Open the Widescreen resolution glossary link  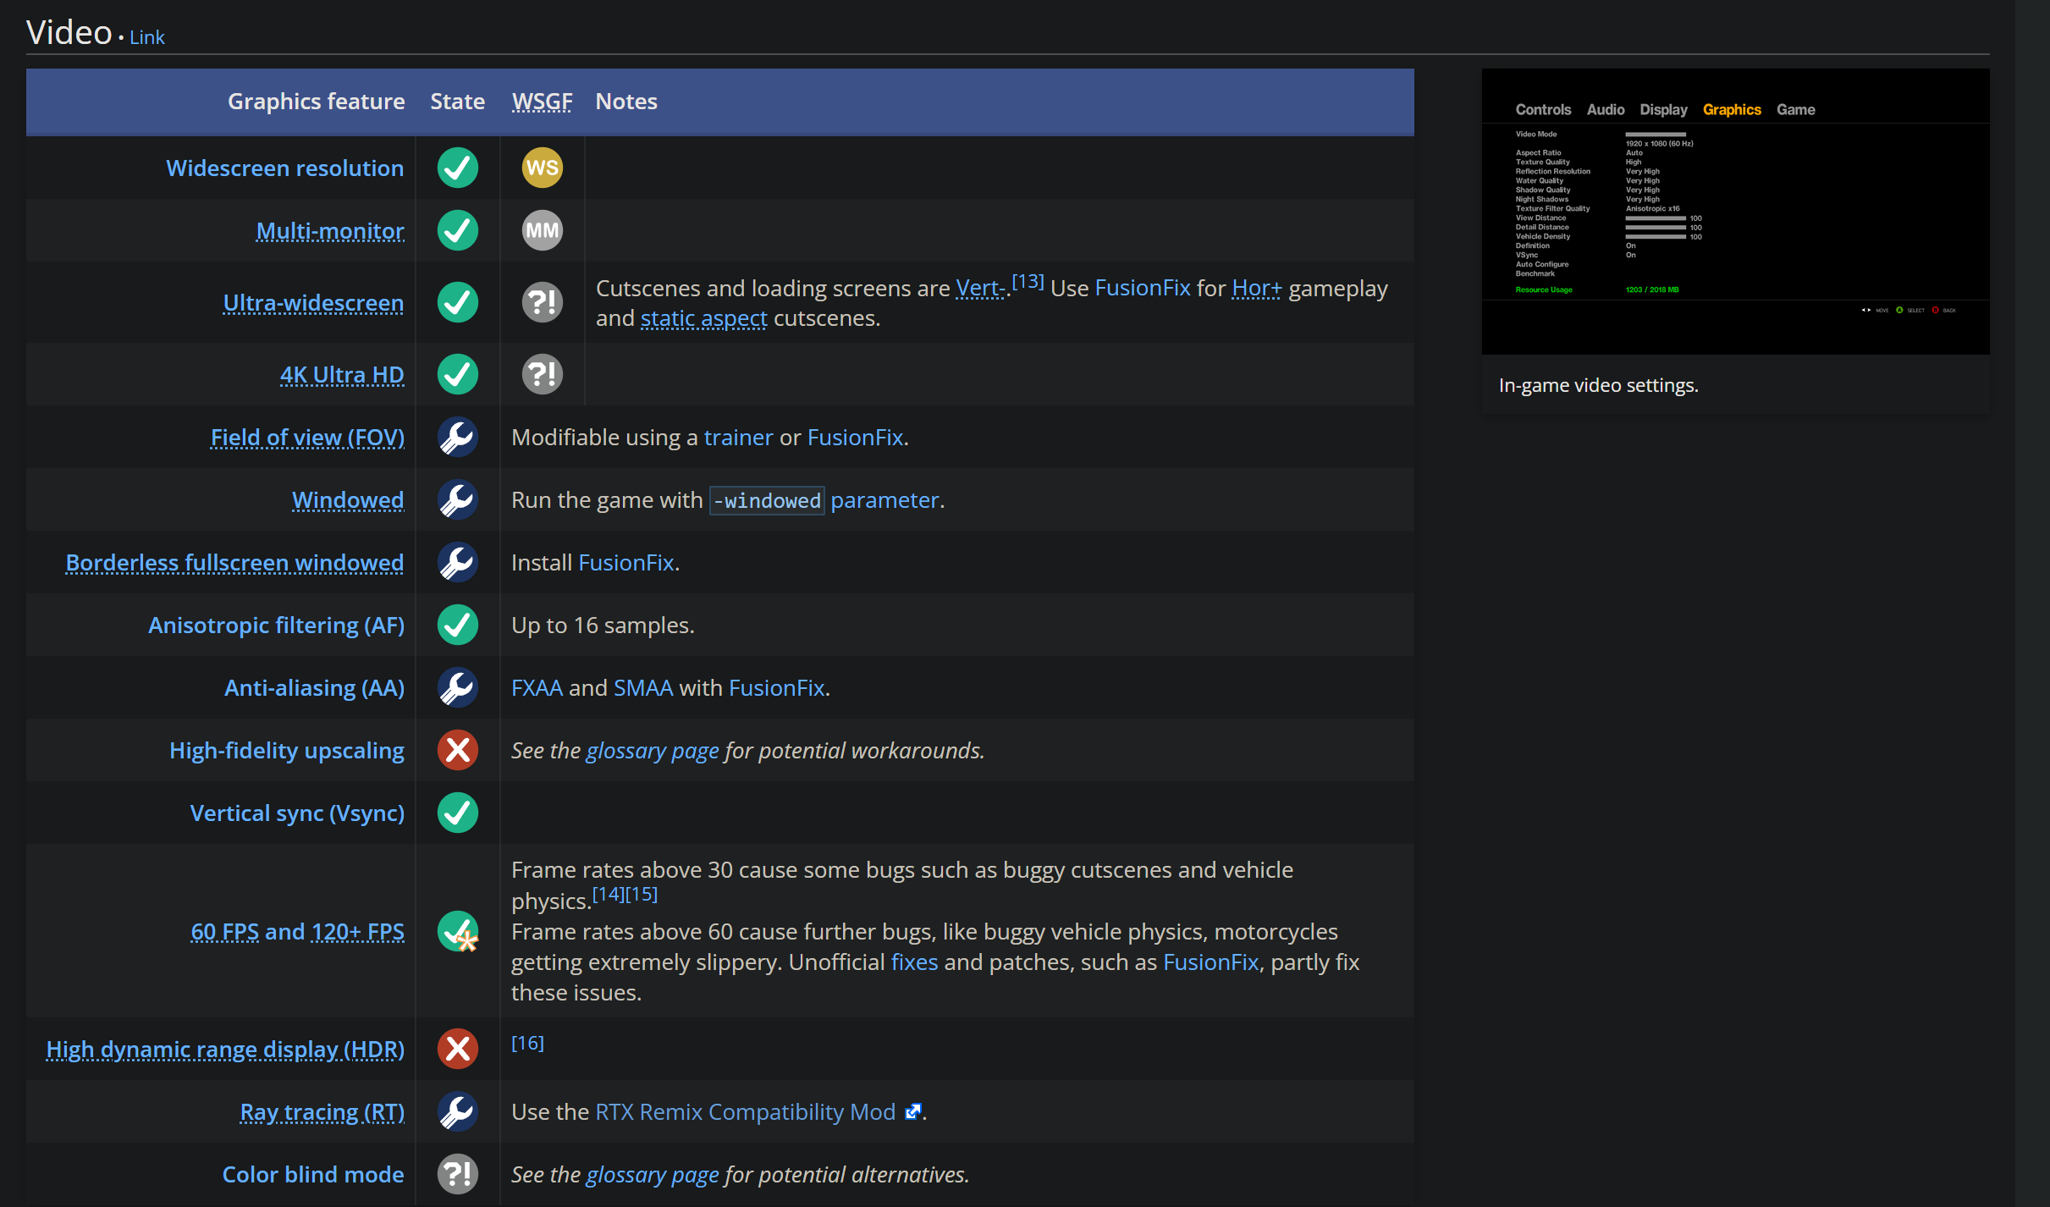(285, 168)
